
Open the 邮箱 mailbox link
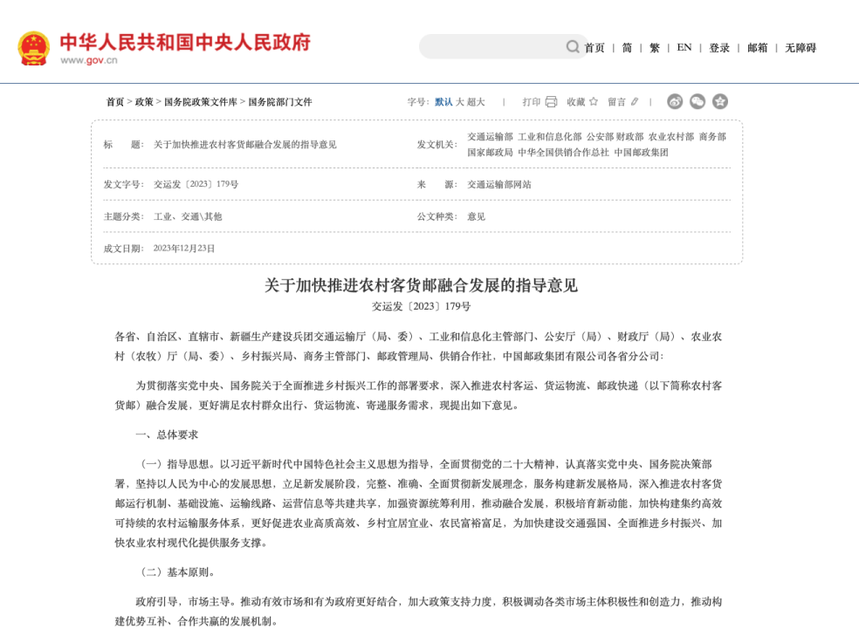758,48
